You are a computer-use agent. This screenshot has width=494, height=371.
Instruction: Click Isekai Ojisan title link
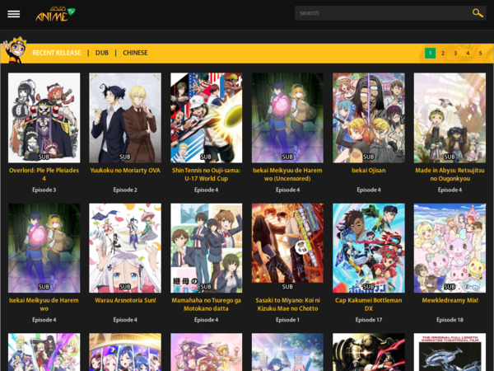[369, 171]
